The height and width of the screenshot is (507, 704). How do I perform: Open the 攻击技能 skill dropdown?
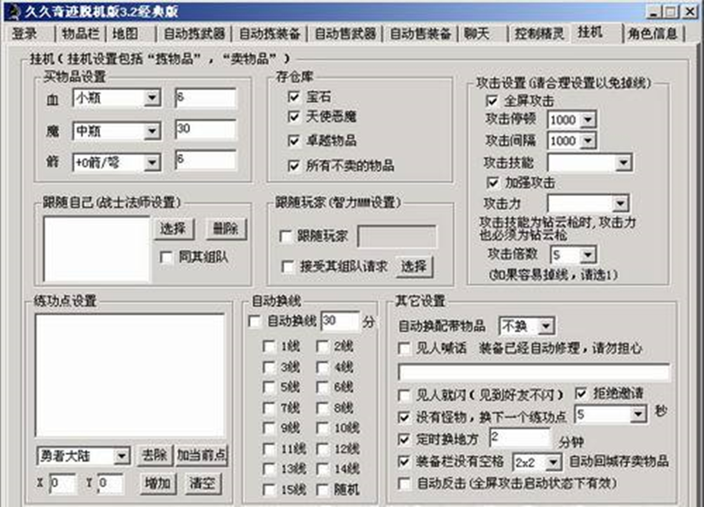[623, 162]
